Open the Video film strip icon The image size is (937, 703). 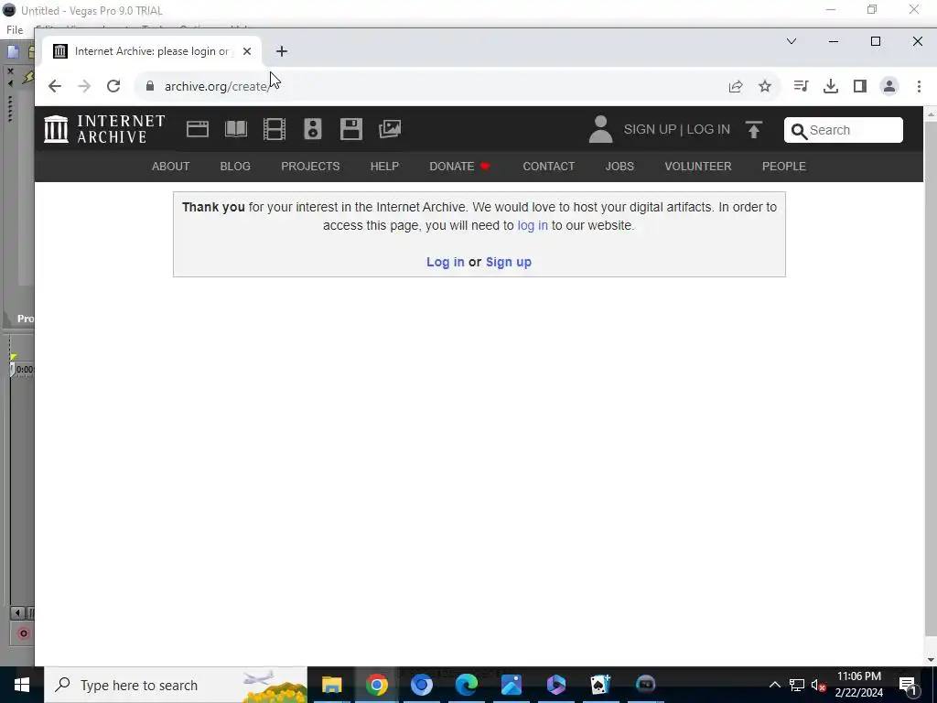(275, 129)
